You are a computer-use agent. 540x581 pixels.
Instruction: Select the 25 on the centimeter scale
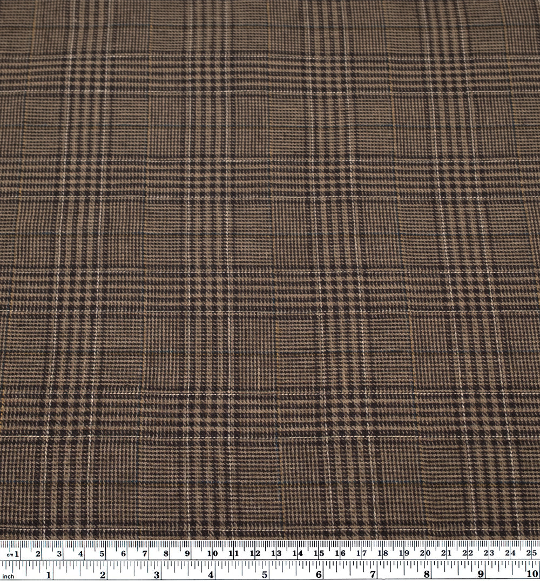coord(532,553)
